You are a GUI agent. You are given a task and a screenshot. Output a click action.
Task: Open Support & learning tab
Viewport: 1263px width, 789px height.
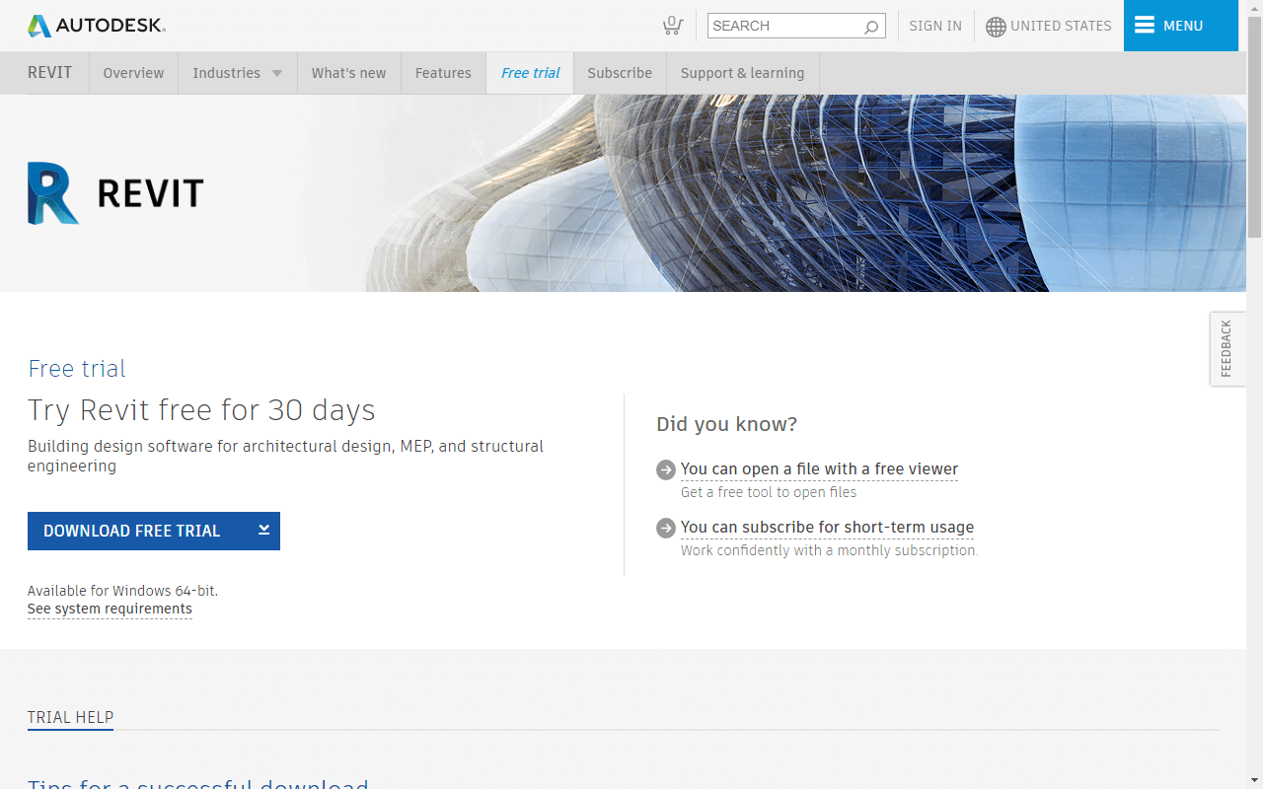coord(742,73)
